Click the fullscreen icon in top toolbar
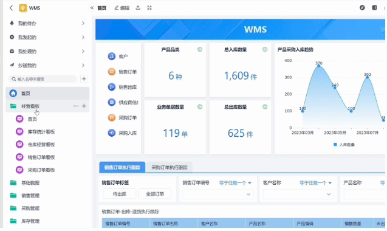 149,8
